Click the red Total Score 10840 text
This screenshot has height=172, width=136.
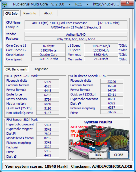tap(89, 143)
